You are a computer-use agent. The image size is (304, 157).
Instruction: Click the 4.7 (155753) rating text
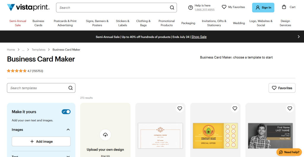click(x=35, y=71)
